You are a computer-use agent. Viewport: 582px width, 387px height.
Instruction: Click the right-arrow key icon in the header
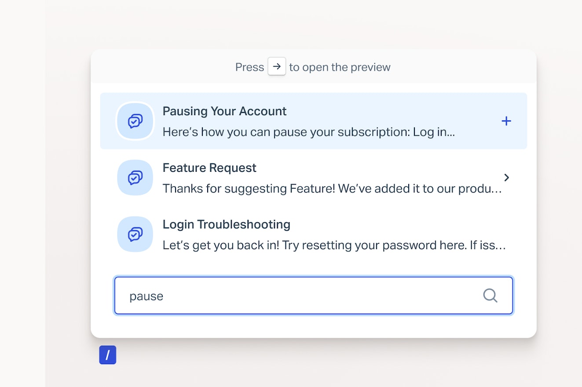(277, 66)
